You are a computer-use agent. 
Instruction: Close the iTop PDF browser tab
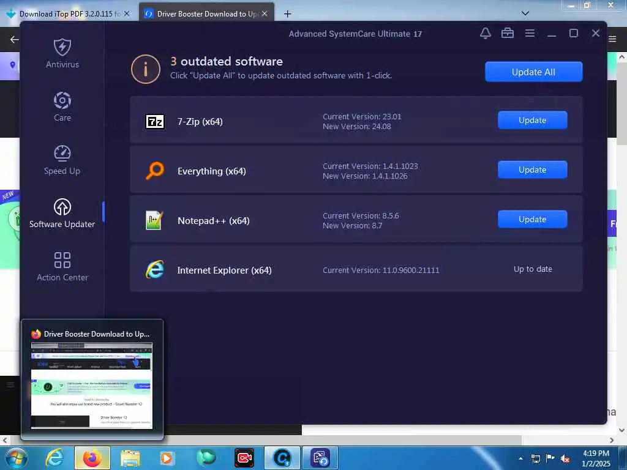pyautogui.click(x=127, y=14)
